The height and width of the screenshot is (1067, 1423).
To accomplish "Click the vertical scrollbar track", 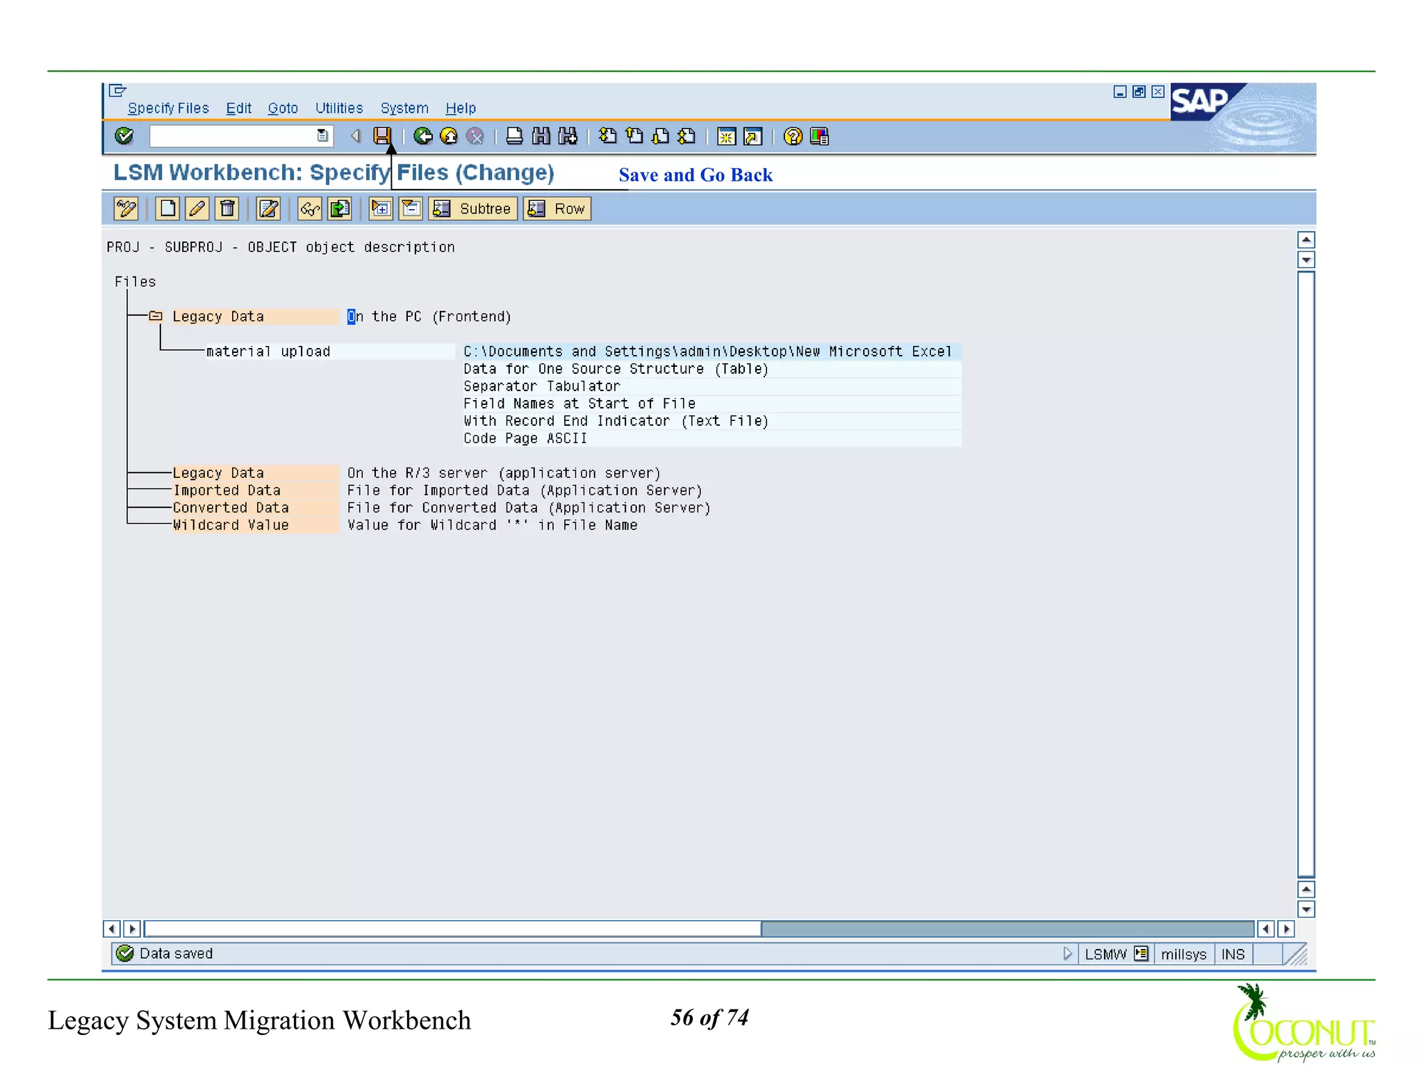I will click(1306, 574).
